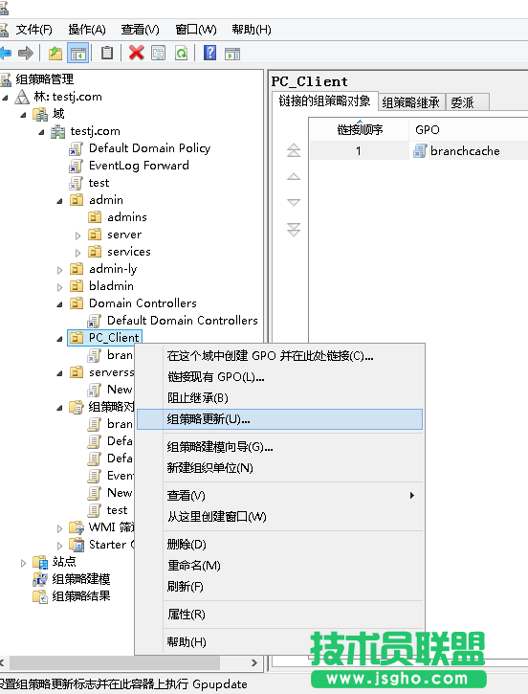
Task: Choose 链接现有 GPO(L)... in context menu
Action: point(279,376)
